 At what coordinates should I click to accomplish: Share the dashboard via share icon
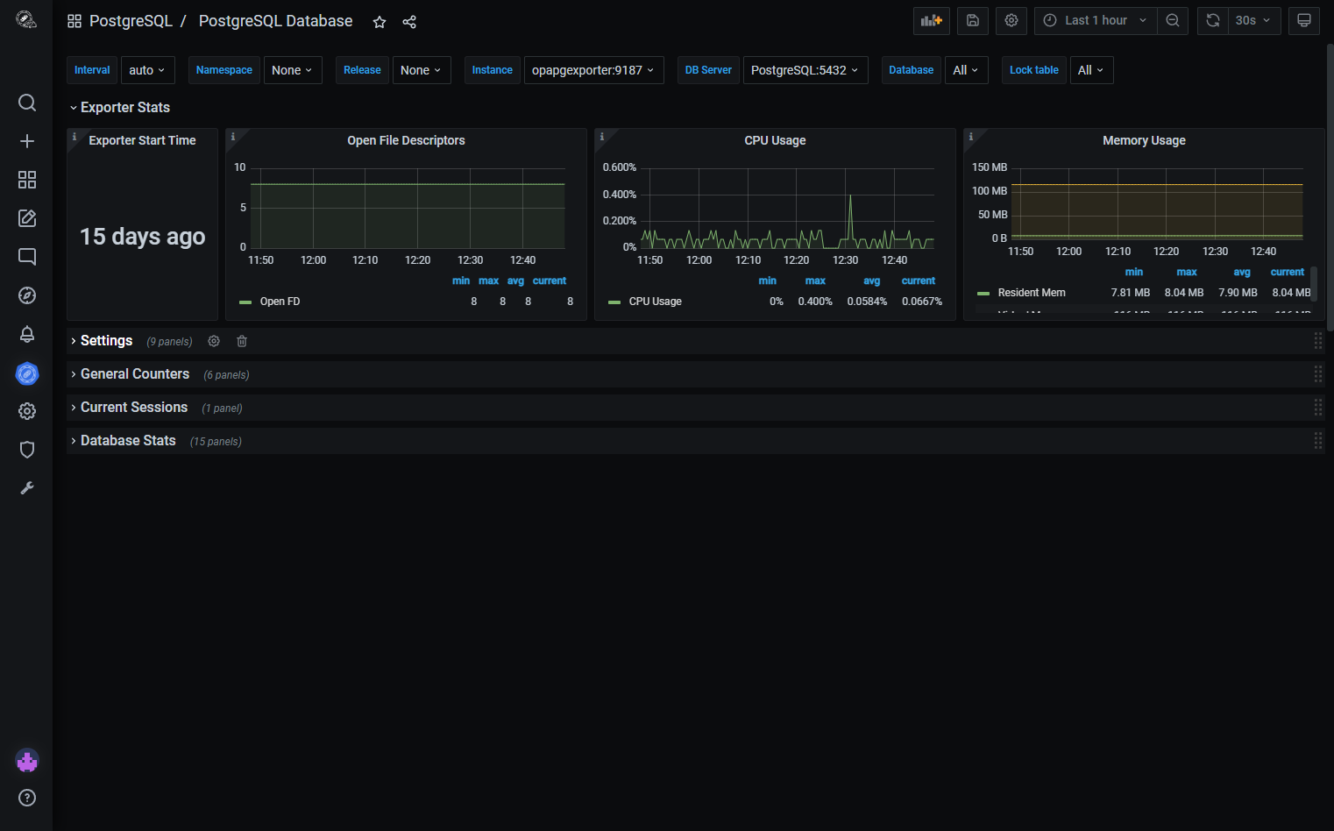point(409,22)
